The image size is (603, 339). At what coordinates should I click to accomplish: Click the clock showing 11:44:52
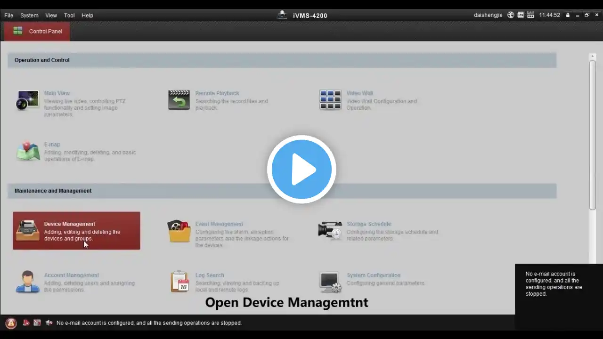[x=550, y=16]
